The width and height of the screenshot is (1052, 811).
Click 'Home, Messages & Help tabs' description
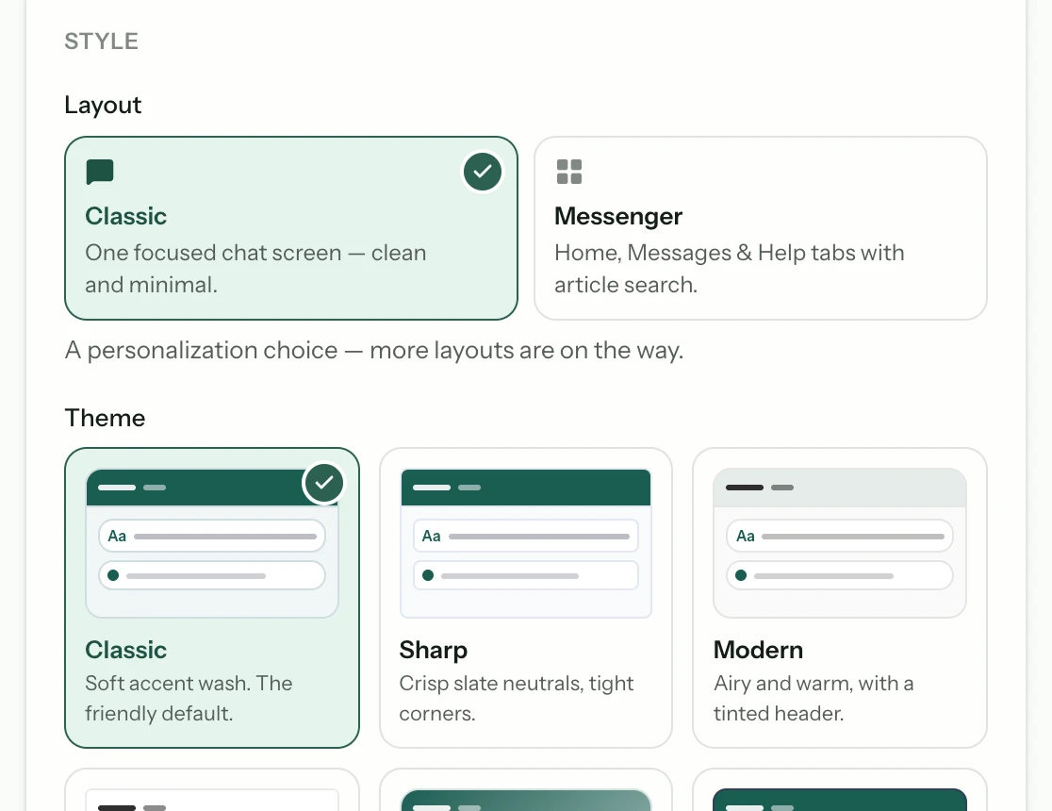coord(730,269)
